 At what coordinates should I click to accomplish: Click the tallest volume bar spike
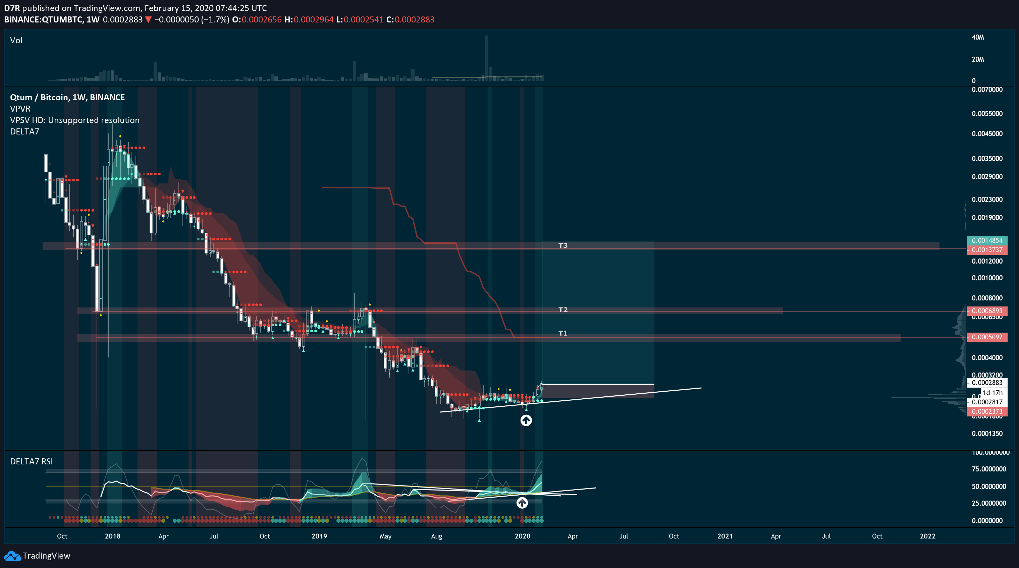pos(487,58)
